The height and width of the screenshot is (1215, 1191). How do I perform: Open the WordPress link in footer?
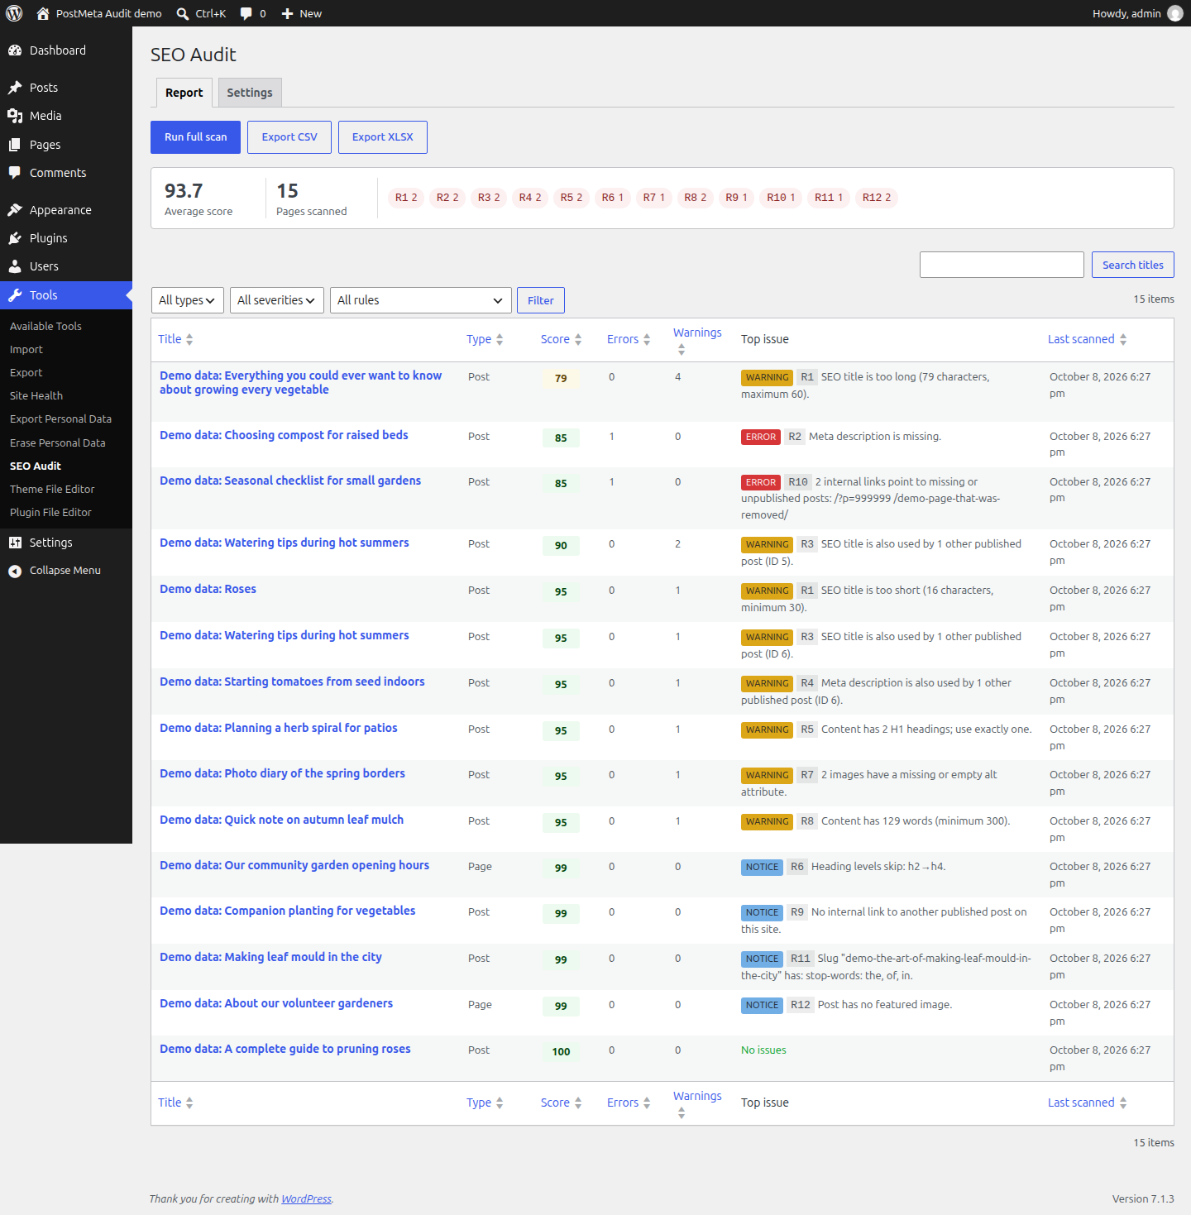306,1198
